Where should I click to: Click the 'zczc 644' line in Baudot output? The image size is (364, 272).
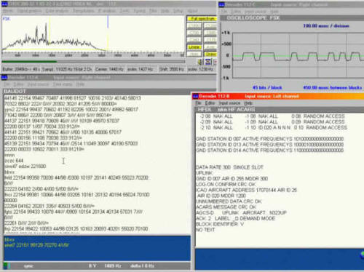(x=14, y=161)
